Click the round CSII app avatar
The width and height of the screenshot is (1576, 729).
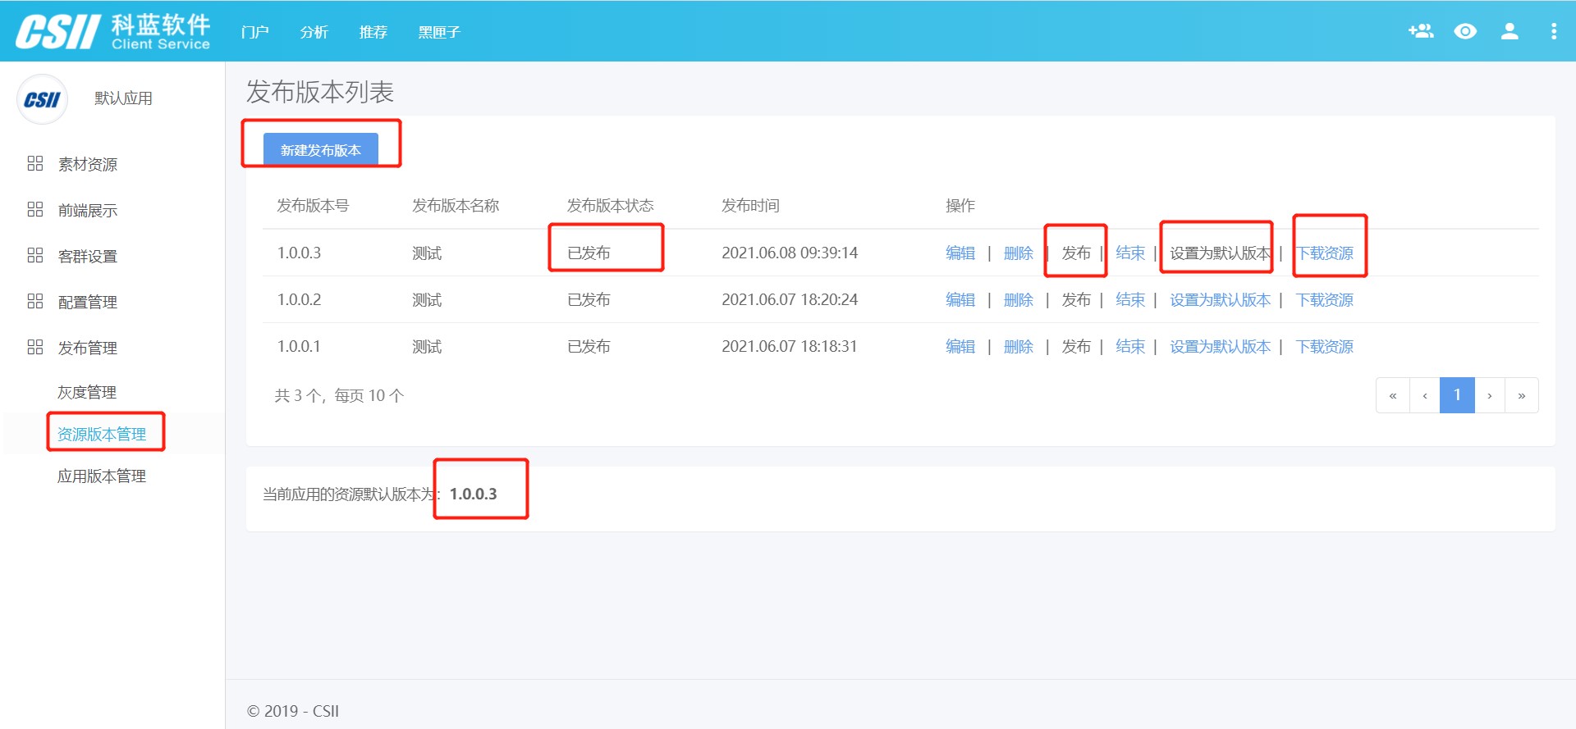click(x=42, y=99)
